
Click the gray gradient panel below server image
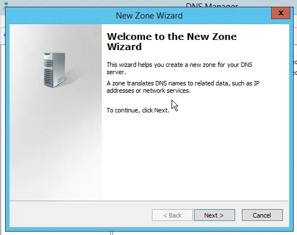click(x=56, y=144)
